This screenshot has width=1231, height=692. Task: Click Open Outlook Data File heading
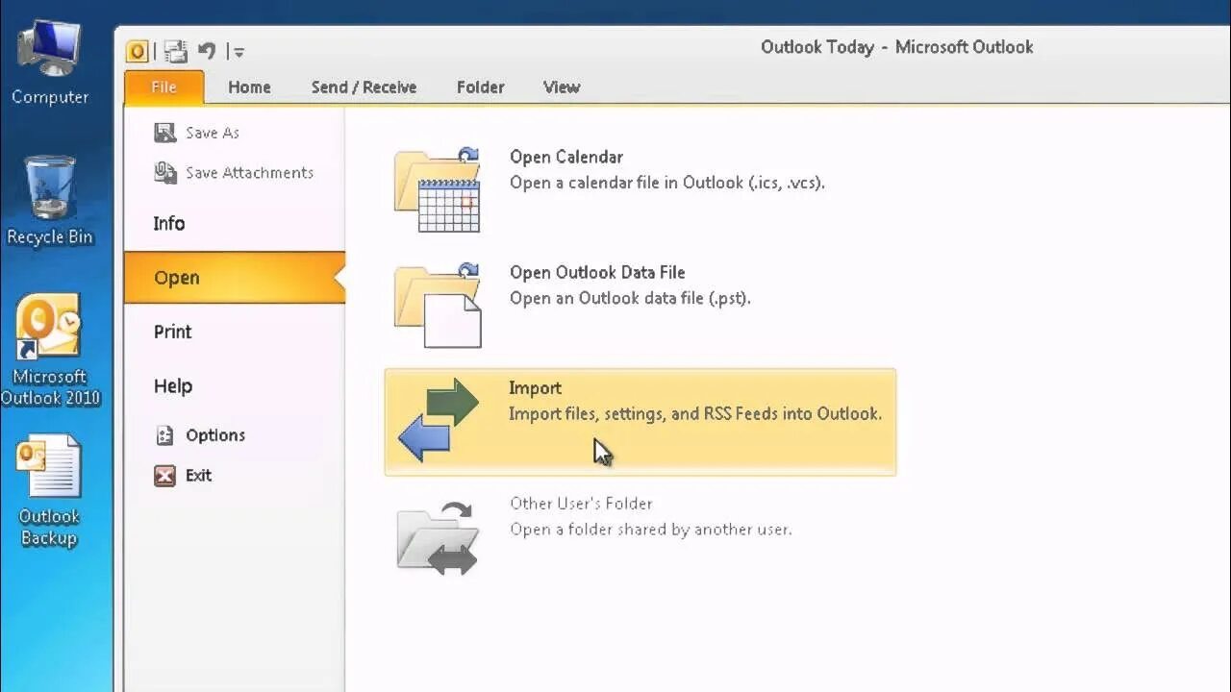(597, 272)
